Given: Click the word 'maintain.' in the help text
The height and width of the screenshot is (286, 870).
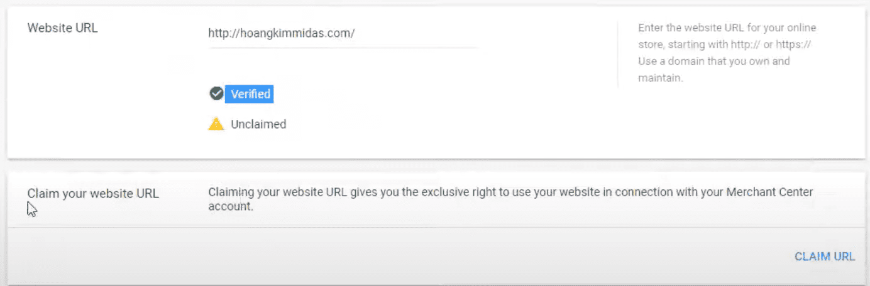Looking at the screenshot, I should click(x=660, y=78).
